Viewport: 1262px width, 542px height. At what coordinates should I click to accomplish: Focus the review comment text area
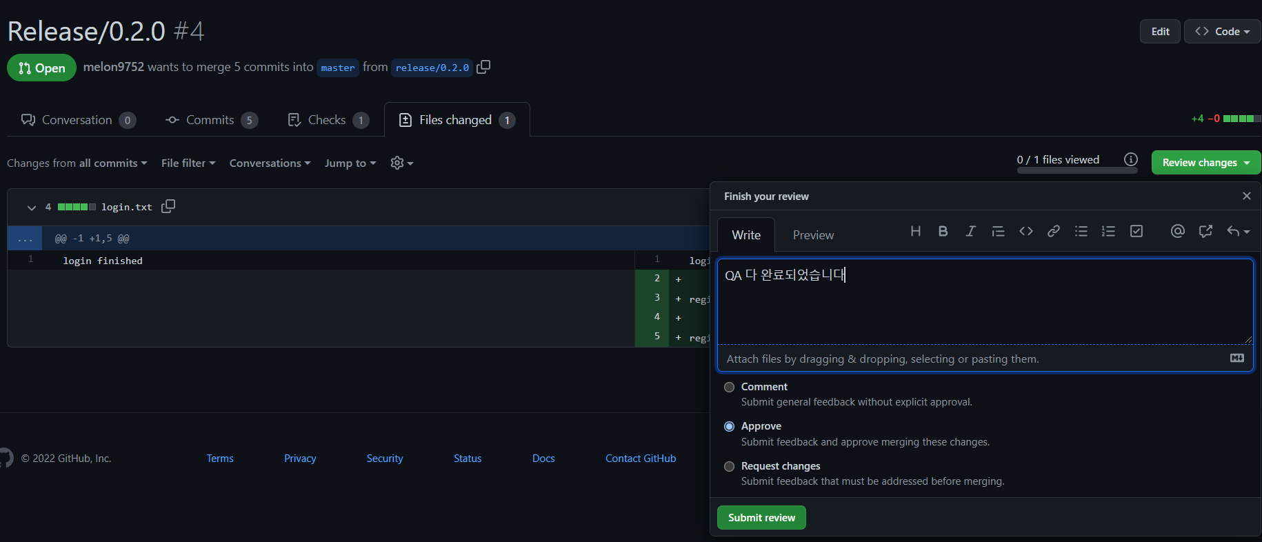click(985, 302)
